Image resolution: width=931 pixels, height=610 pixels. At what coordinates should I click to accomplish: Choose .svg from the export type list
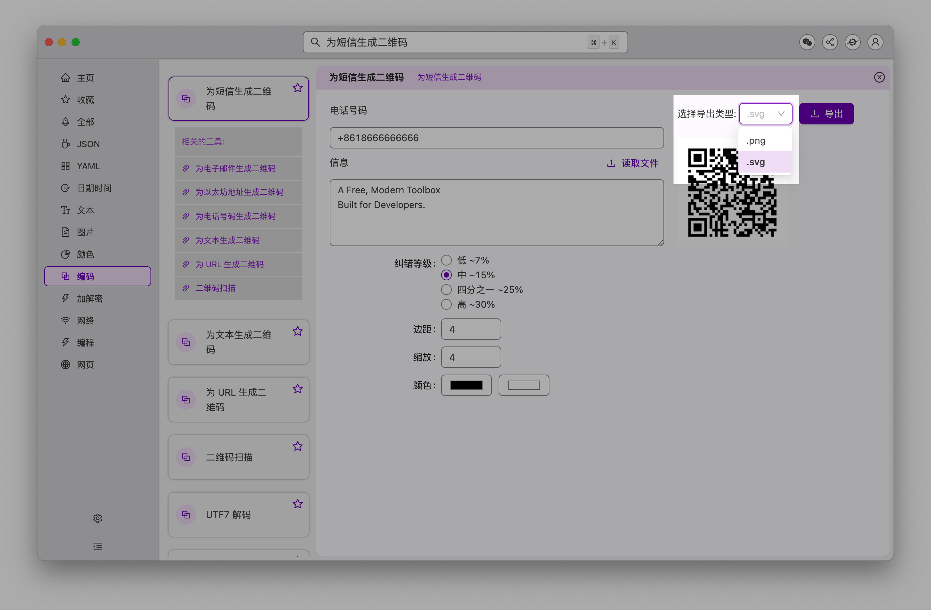coord(765,163)
